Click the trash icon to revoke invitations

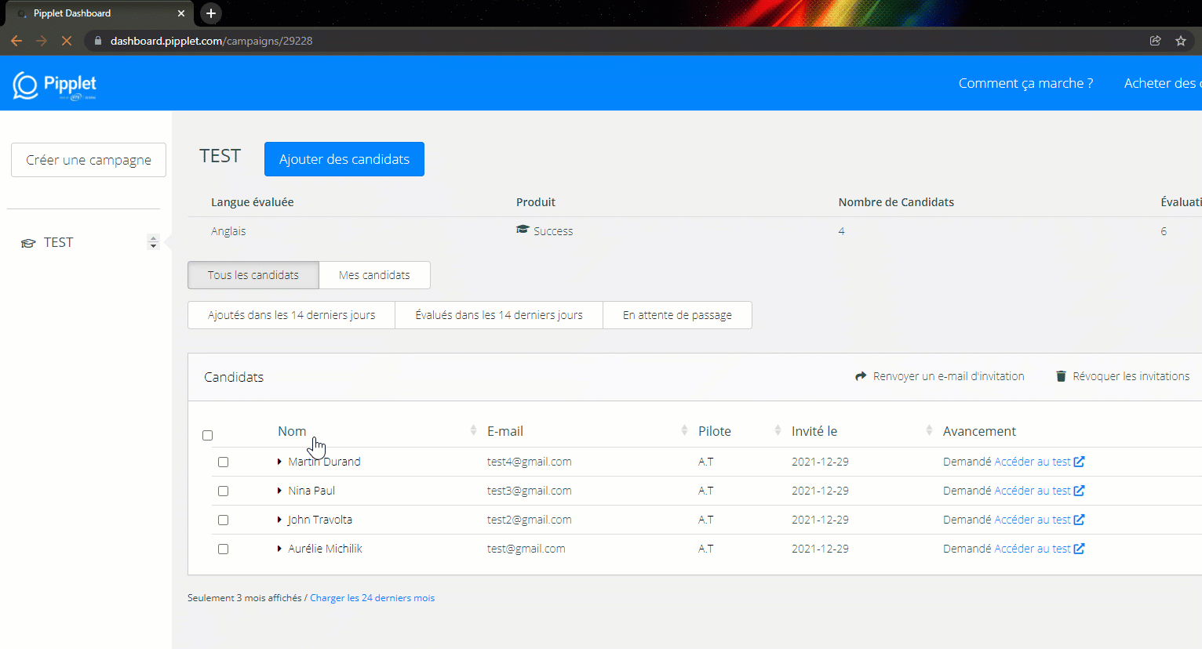[1061, 376]
